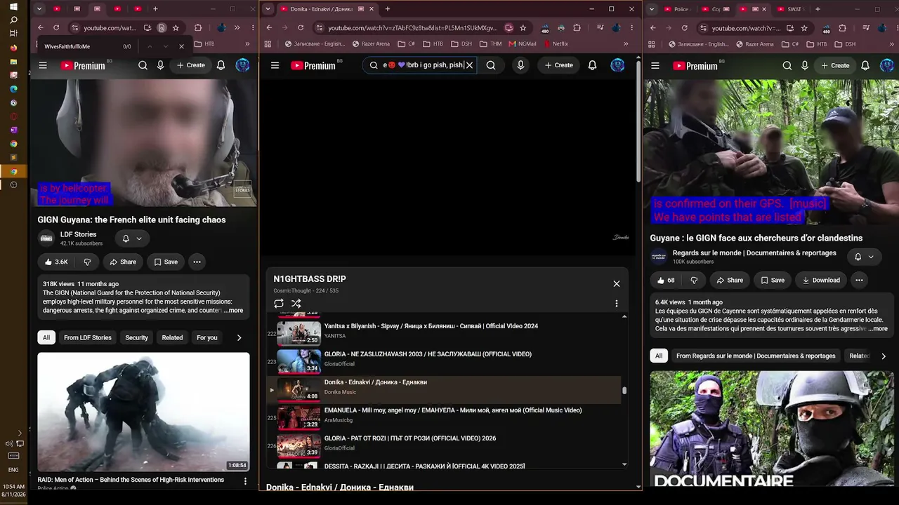Toggle notification bell for LDF Stories channel
This screenshot has height=505, width=899.
click(131, 238)
